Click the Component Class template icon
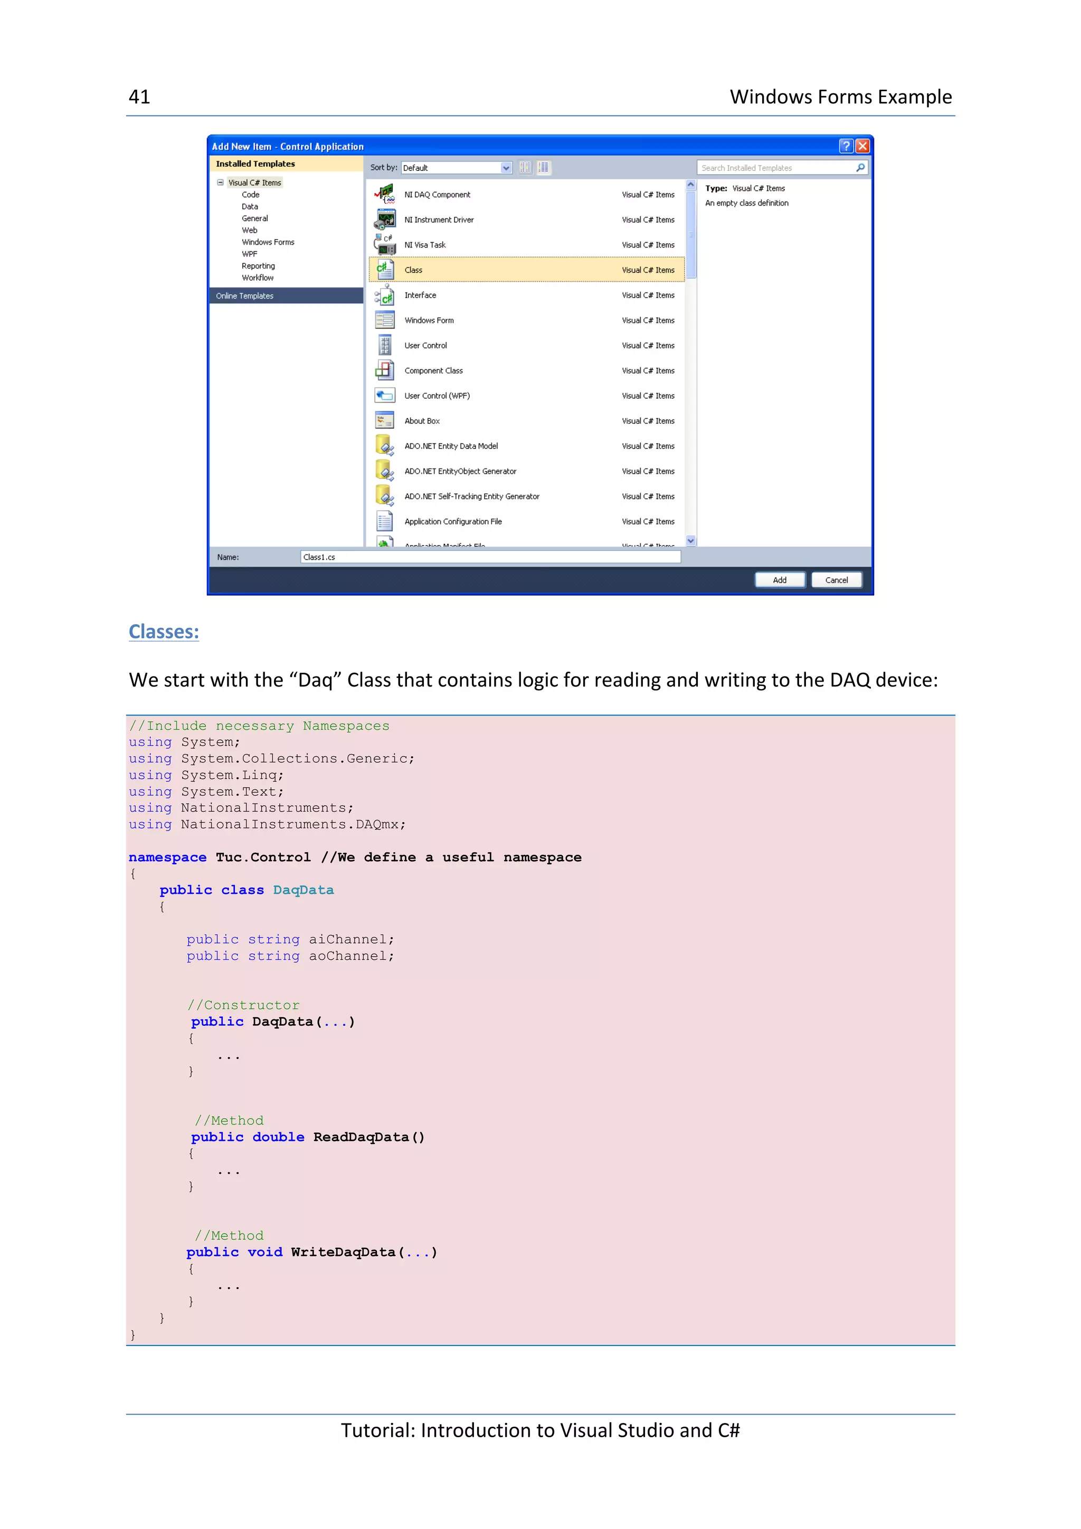 384,370
